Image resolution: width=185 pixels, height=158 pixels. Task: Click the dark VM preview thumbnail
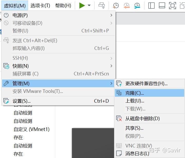tap(93, 143)
